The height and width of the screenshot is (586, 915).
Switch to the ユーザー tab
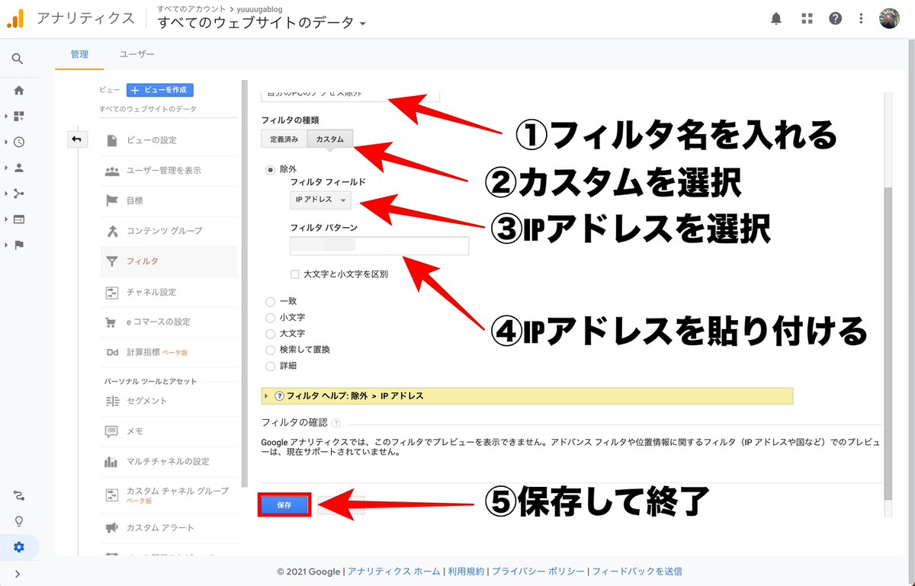pos(137,54)
